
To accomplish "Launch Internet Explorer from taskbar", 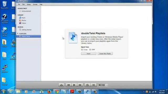I will click(11, 92).
